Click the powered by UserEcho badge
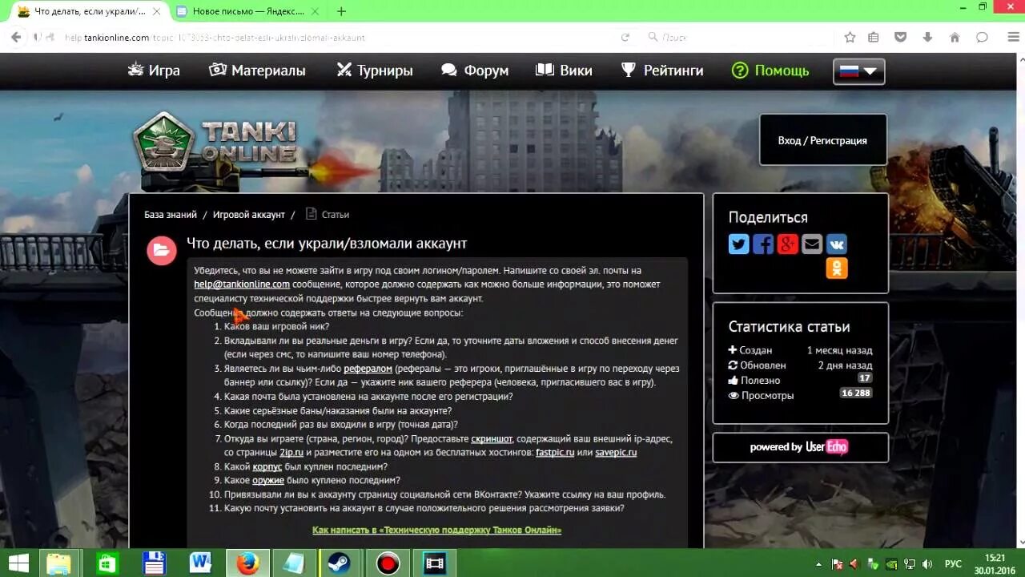This screenshot has height=577, width=1025. click(x=800, y=447)
